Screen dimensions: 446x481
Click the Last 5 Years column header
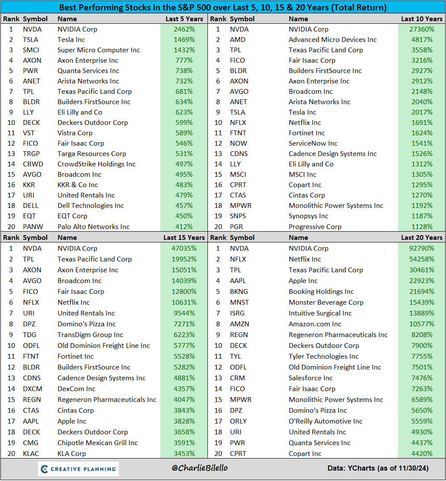184,19
